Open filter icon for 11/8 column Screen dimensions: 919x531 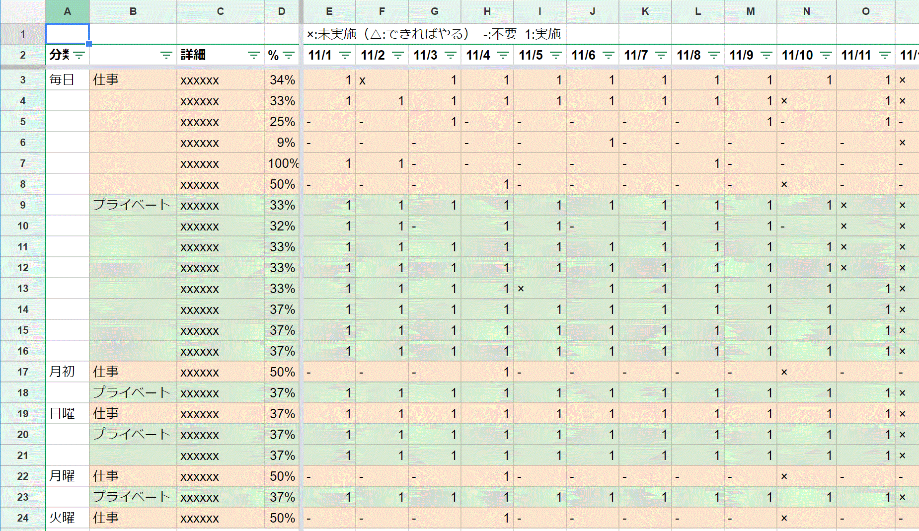point(714,55)
